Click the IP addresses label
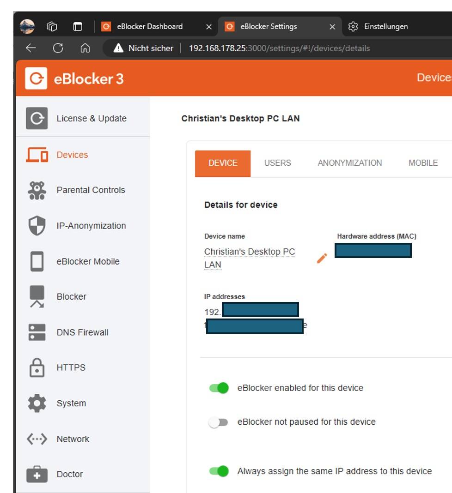Viewport: 452px width, 493px height. [x=225, y=296]
